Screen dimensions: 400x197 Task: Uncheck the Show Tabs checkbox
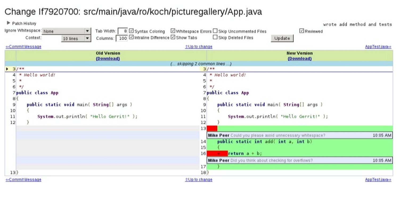(x=173, y=37)
